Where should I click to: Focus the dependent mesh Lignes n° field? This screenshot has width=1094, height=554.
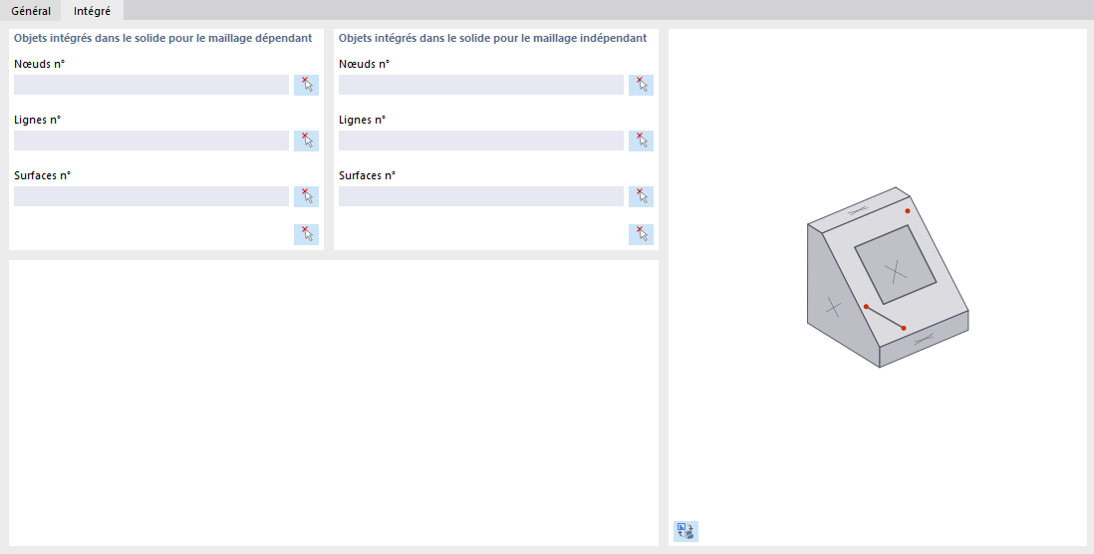point(151,140)
